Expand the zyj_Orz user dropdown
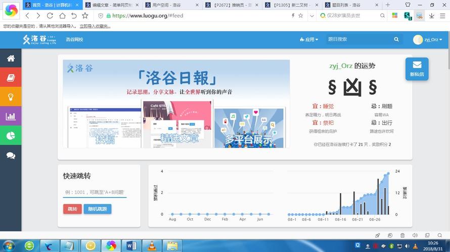This screenshot has width=450, height=252. click(x=433, y=39)
